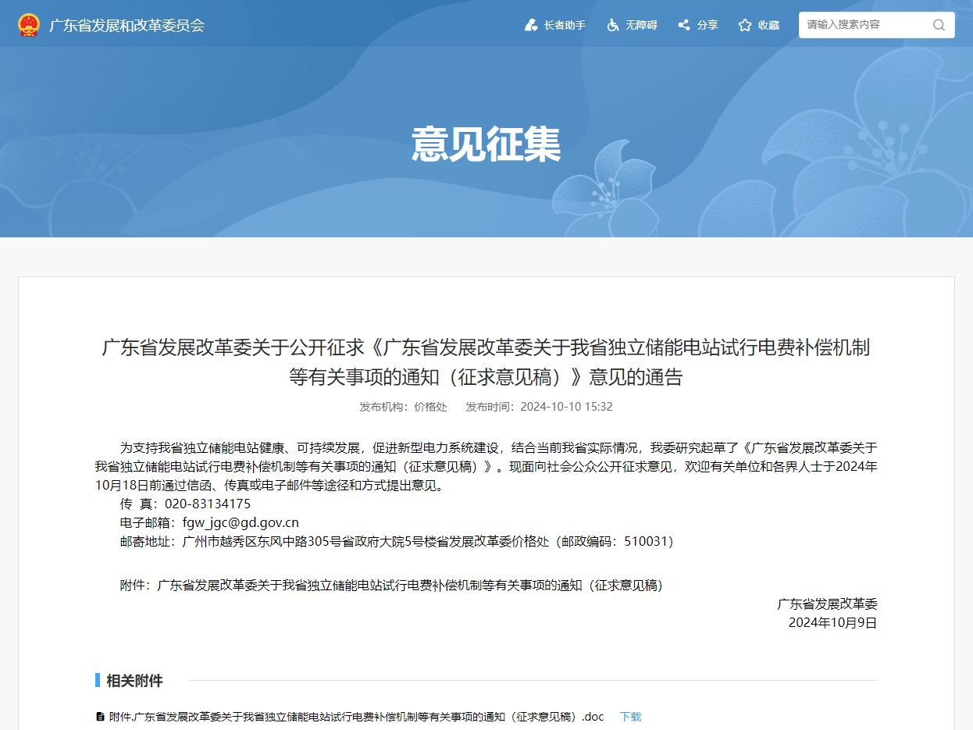This screenshot has height=730, width=973.
Task: Select email address fgw_jgc@gd.gov.cn
Action: point(241,523)
